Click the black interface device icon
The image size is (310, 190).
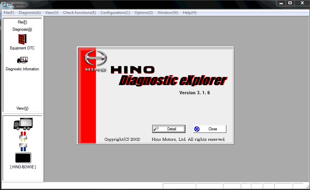(23, 158)
